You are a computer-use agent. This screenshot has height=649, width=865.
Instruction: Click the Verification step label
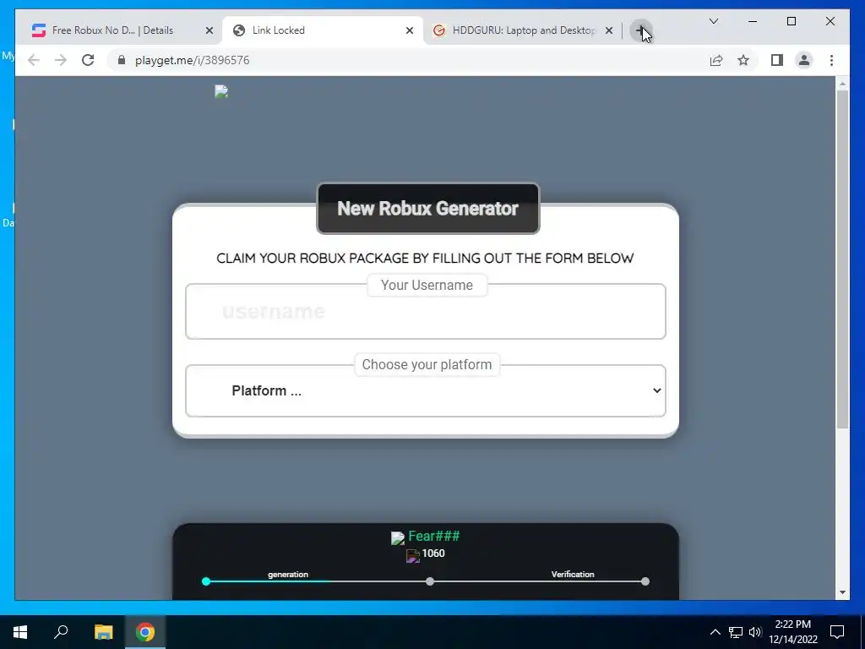[573, 574]
